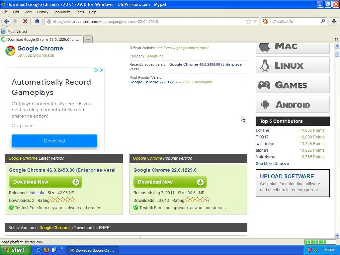Open the Home page button
The width and height of the screenshot is (340, 255).
(x=37, y=21)
